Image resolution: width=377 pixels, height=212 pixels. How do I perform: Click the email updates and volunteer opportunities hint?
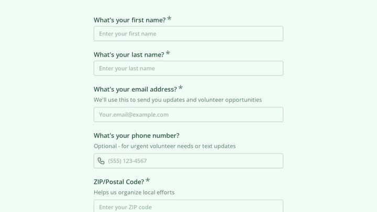(178, 100)
